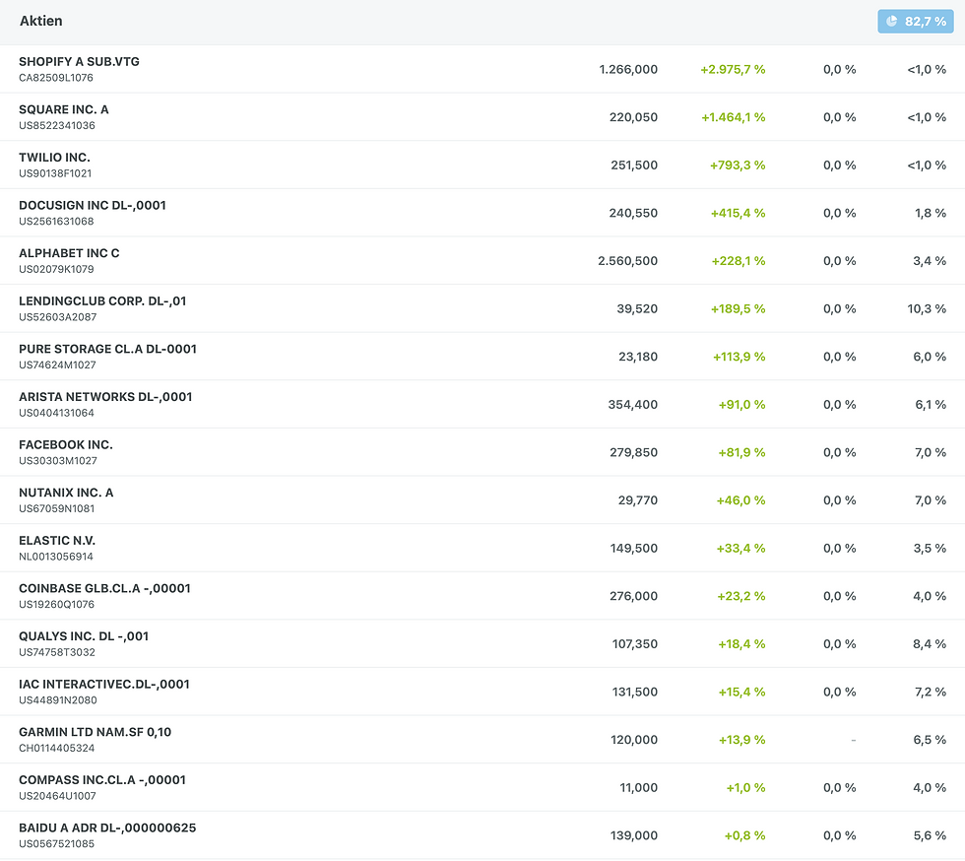
Task: Click Twilio price 251,500
Action: 634,166
